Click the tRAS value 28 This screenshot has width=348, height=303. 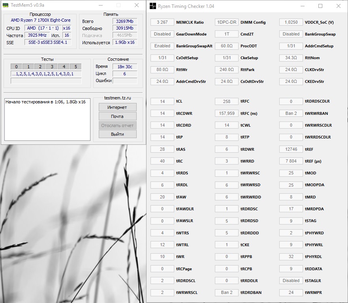162,149
